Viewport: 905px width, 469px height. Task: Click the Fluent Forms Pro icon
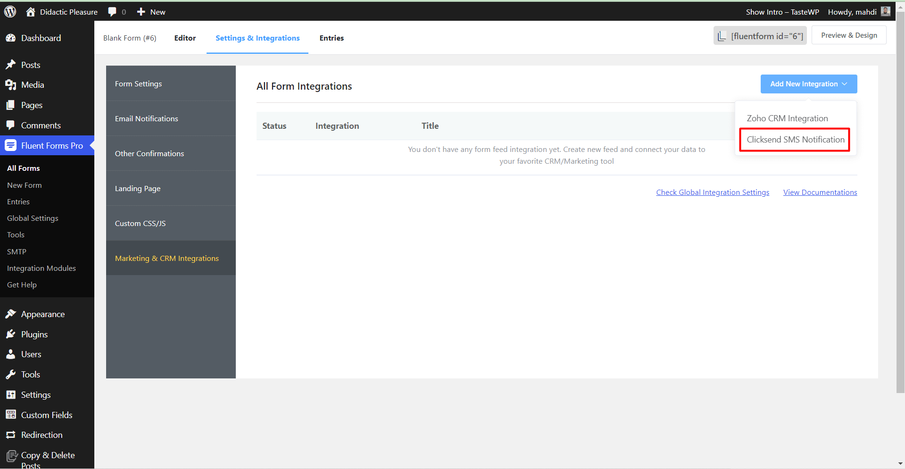[x=11, y=145]
